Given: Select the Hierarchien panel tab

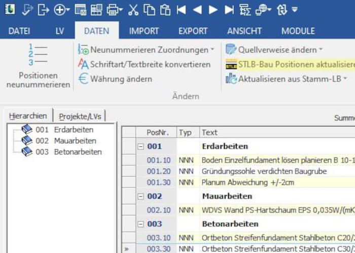Looking at the screenshot, I should click(28, 116).
